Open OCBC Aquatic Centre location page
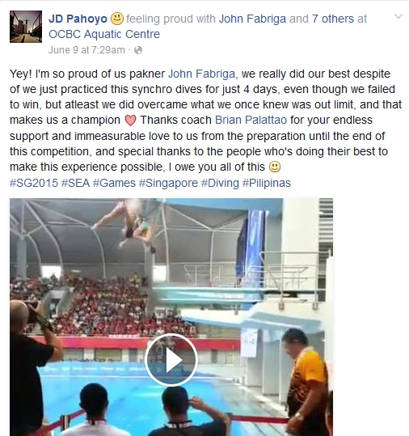The height and width of the screenshot is (436, 409). (x=104, y=34)
